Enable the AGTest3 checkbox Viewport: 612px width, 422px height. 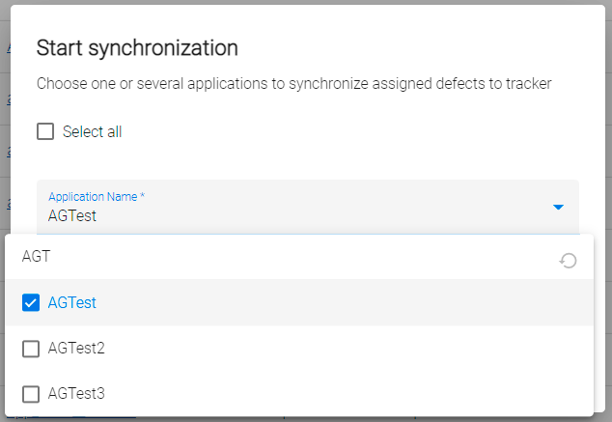point(31,394)
